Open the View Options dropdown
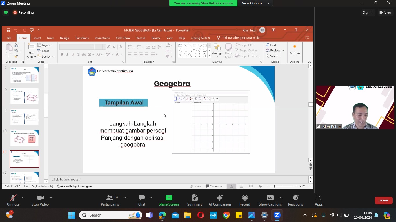Image resolution: width=396 pixels, height=222 pixels. coord(256,3)
